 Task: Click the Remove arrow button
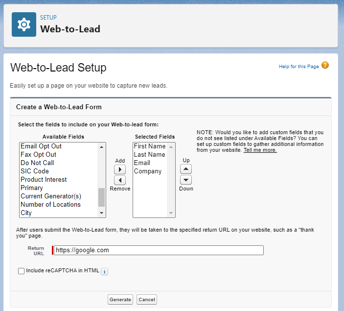[120, 180]
